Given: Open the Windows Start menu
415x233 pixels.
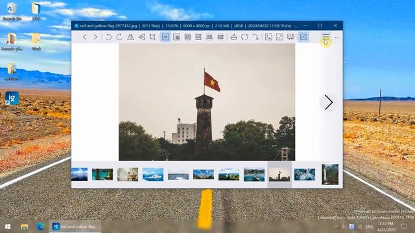Looking at the screenshot, I should point(8,227).
